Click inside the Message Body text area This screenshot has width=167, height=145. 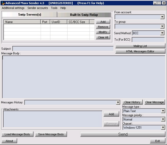pos(84,77)
